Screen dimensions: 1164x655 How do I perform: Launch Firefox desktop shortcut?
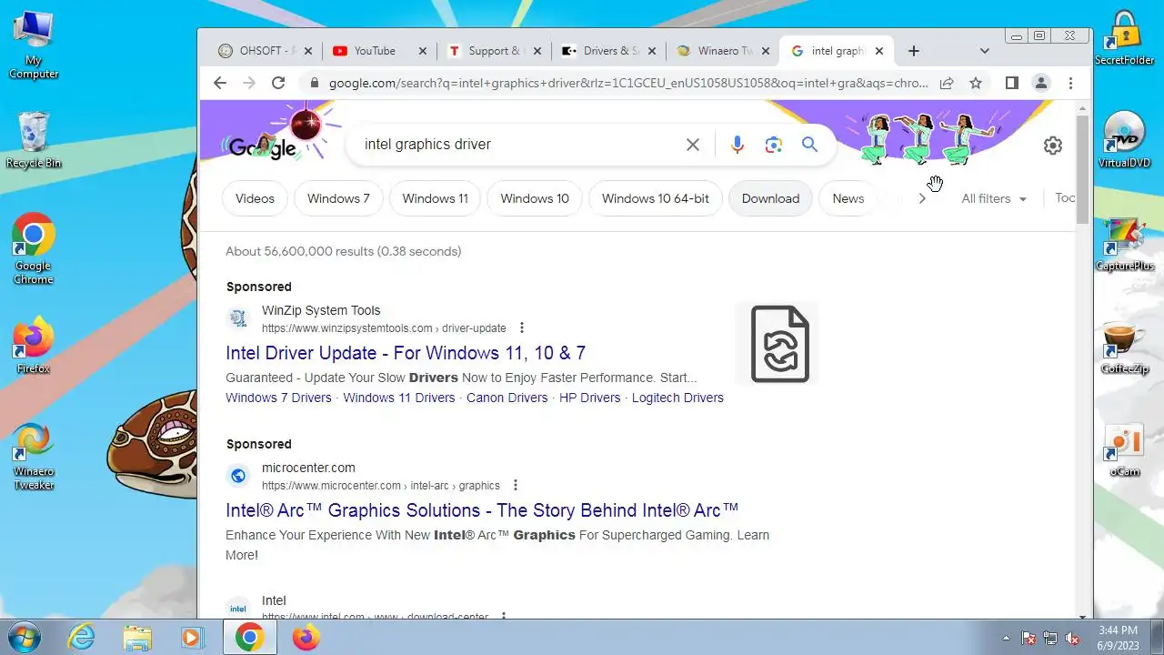pyautogui.click(x=34, y=345)
